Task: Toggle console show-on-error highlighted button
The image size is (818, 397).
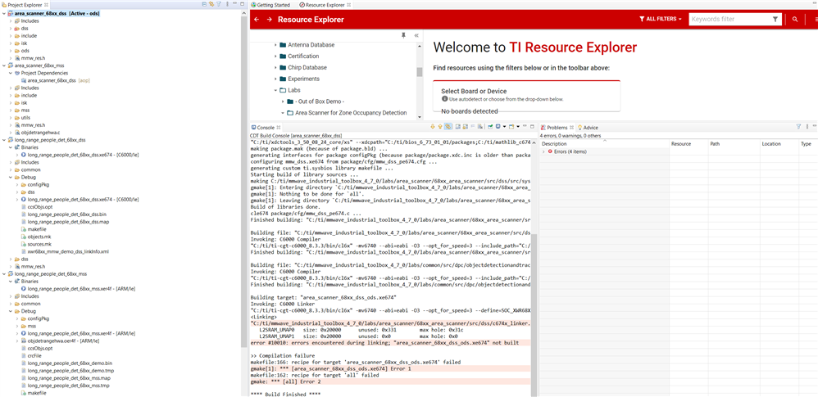Action: 448,127
